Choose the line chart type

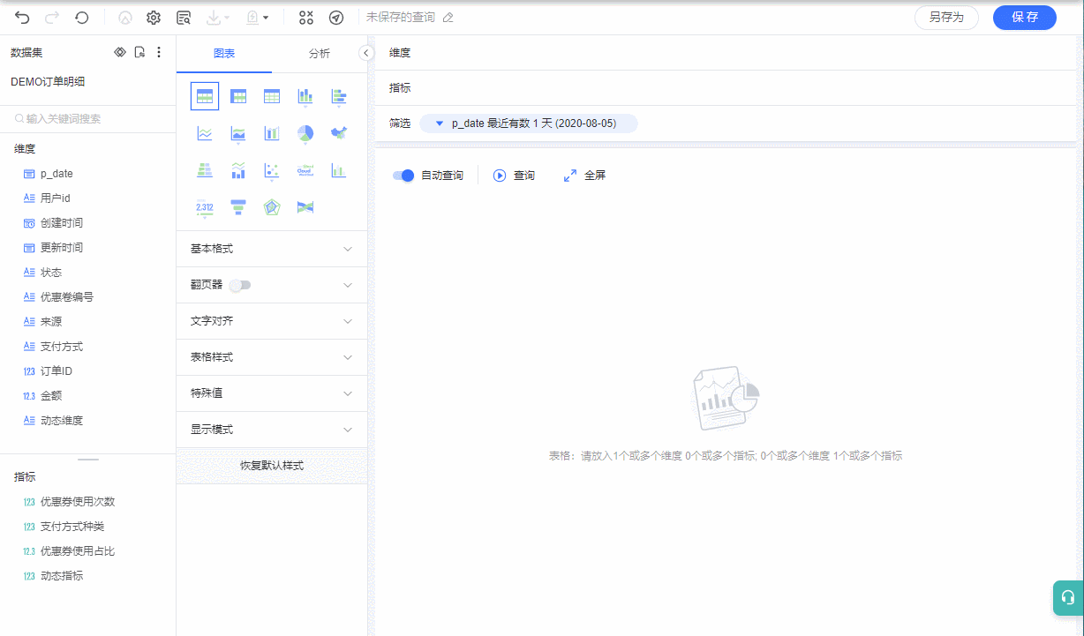pos(205,133)
